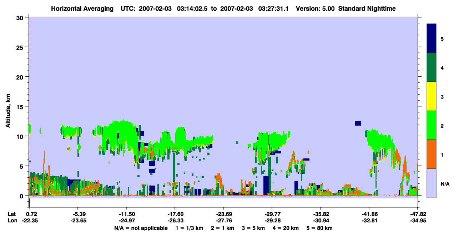Click the lavender N/A colorbar segment
Screen dimensions: 464x238
(432, 183)
